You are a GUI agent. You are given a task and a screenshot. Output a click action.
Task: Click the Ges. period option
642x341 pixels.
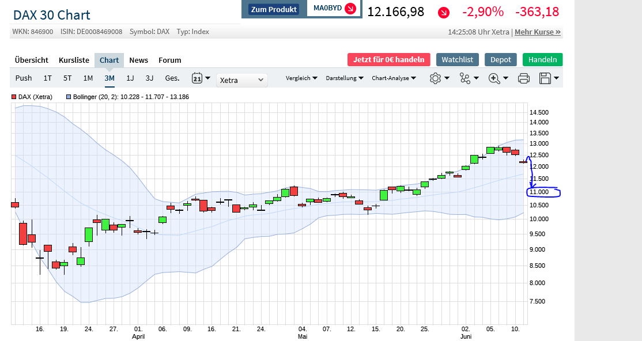pos(171,78)
